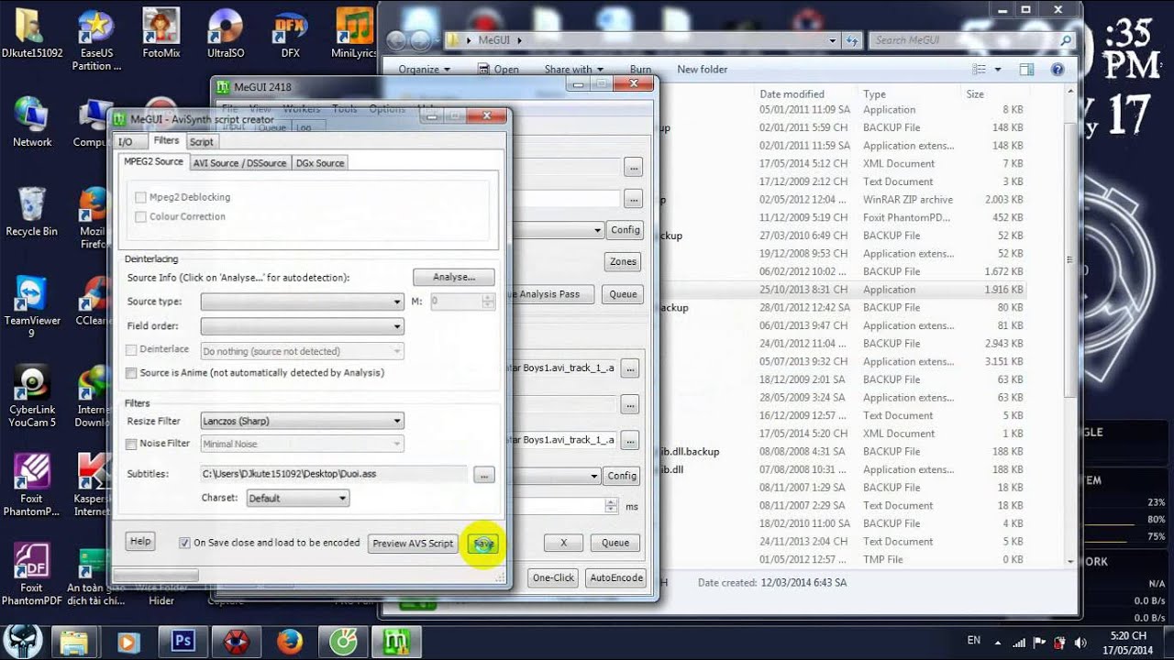The image size is (1174, 660).
Task: Click the Help button in script creator
Action: coord(140,542)
